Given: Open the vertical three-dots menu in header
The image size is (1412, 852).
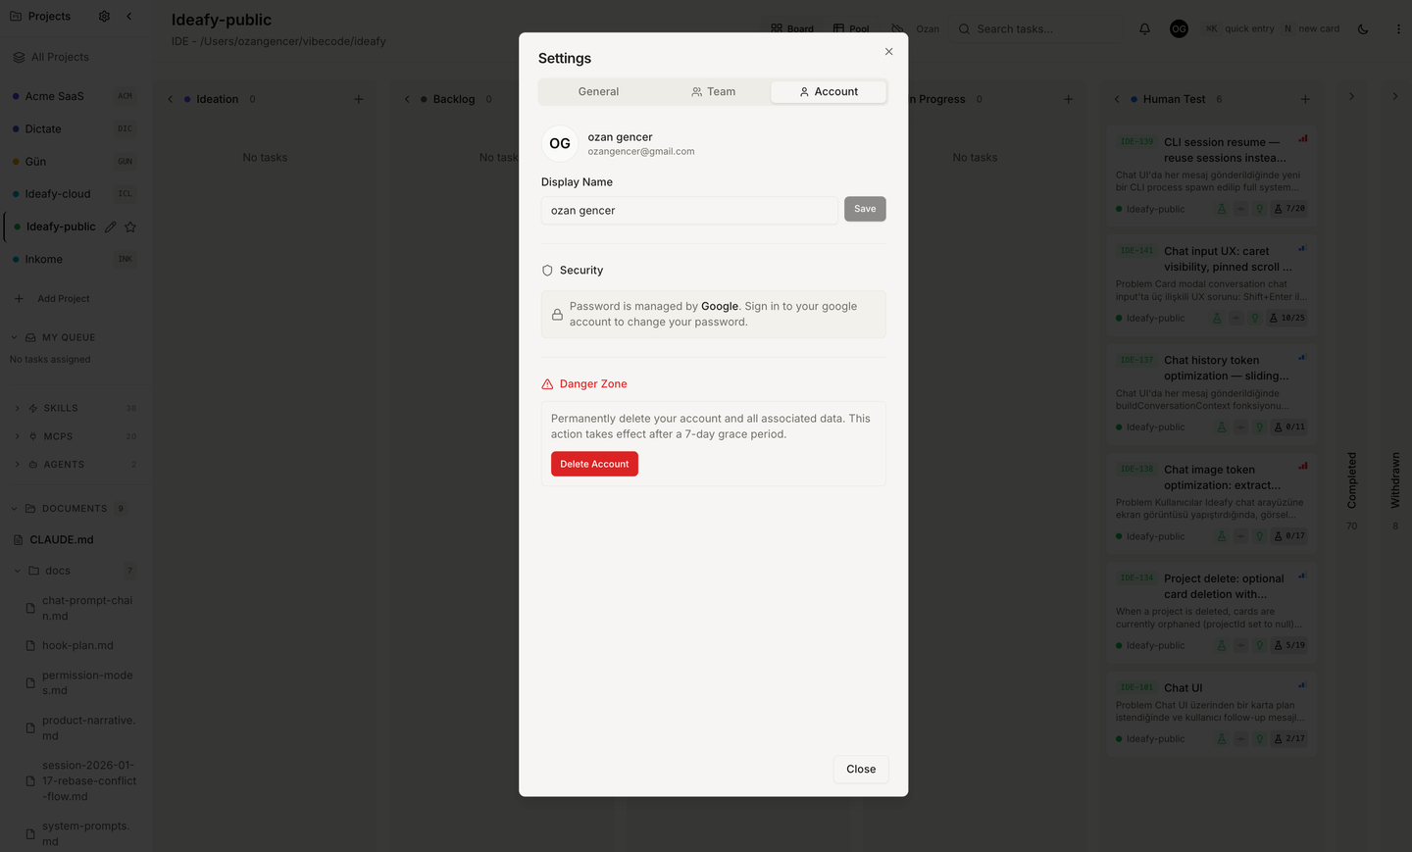Looking at the screenshot, I should [1398, 29].
